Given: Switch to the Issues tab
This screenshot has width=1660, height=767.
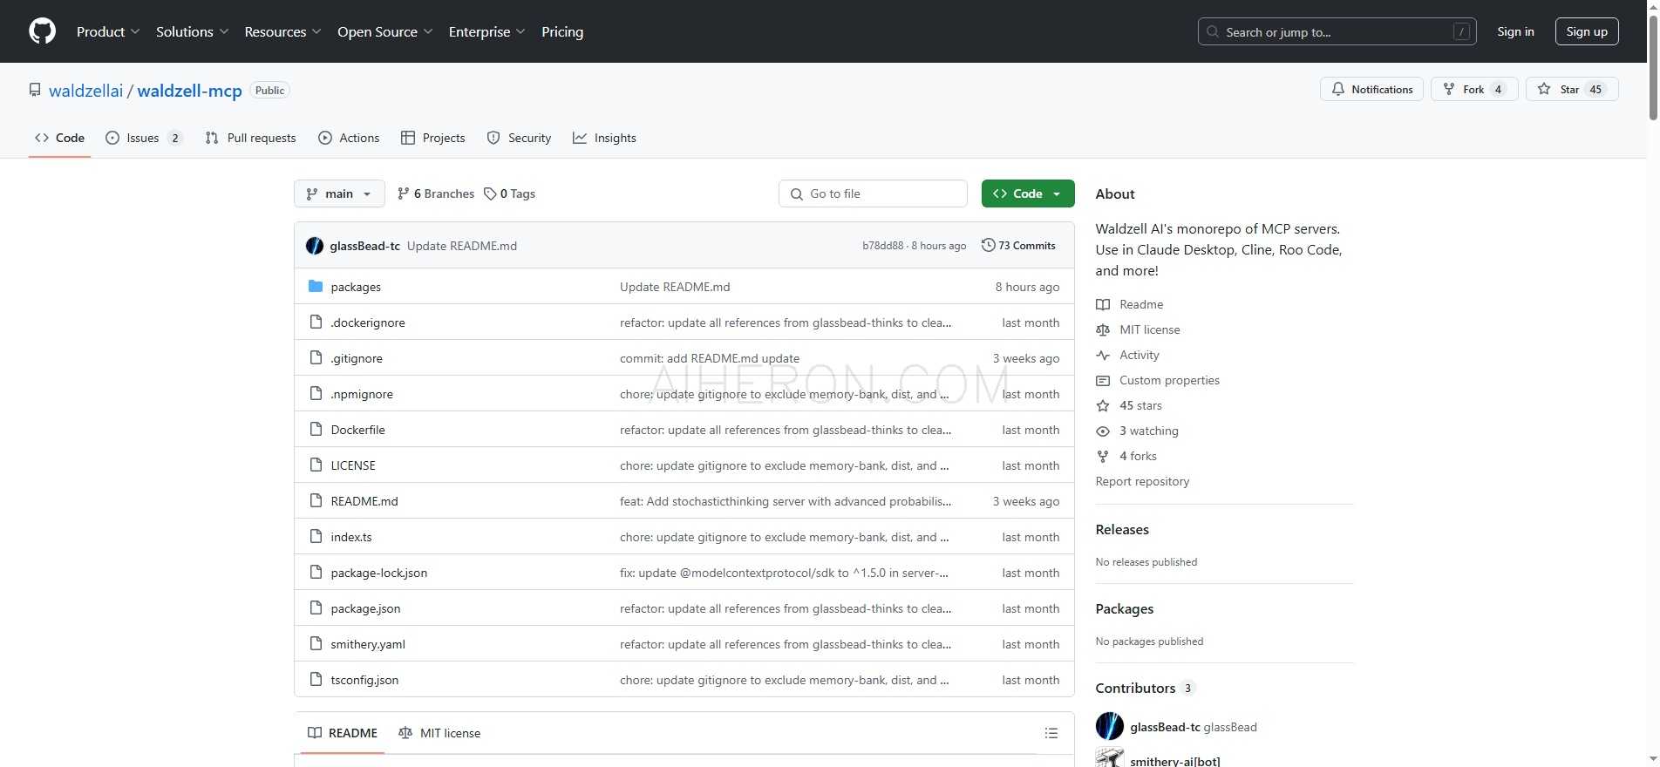Looking at the screenshot, I should [x=144, y=138].
